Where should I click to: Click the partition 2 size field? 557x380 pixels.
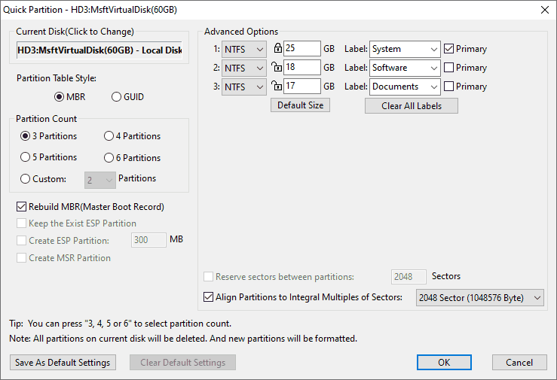click(x=301, y=68)
